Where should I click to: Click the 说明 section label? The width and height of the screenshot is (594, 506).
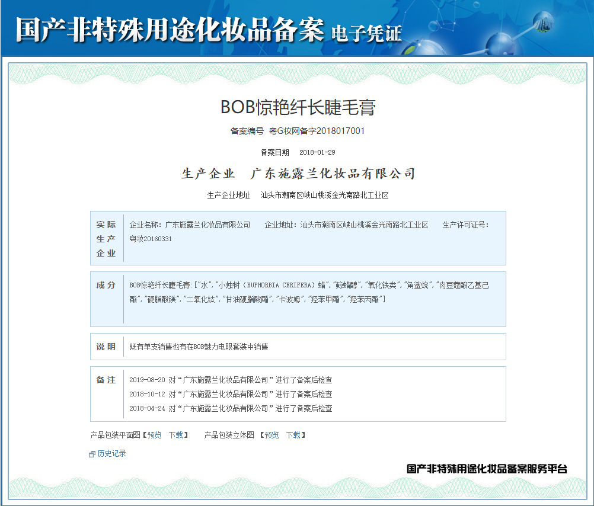click(106, 347)
